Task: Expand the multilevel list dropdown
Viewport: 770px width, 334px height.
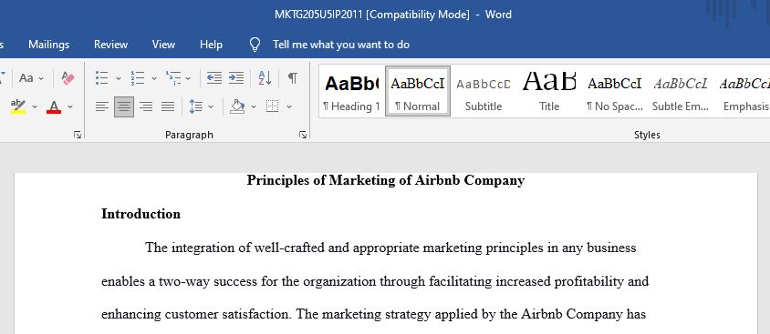Action: [188, 78]
